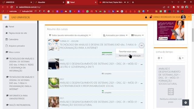Open Chrome three-dot menu
194x109 pixels.
coord(191,7)
